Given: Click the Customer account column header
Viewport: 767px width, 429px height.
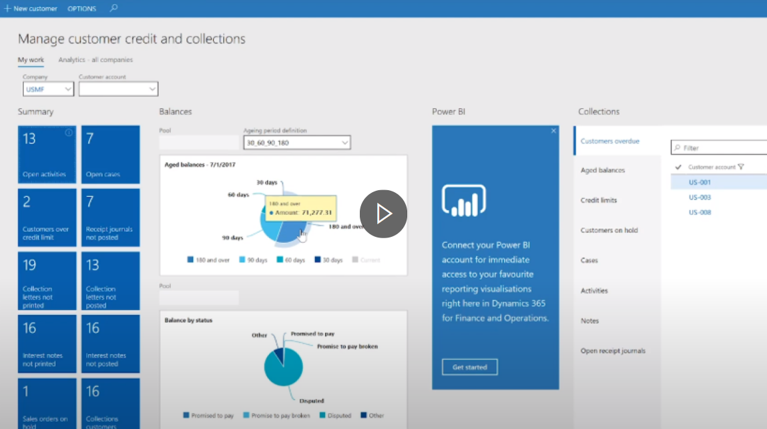Looking at the screenshot, I should pos(711,167).
